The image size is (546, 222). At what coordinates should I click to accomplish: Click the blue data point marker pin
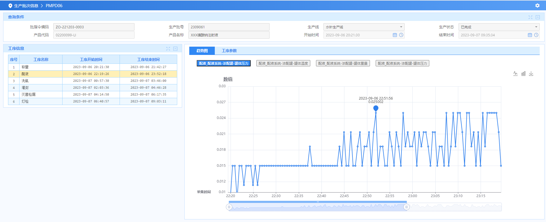pyautogui.click(x=376, y=108)
